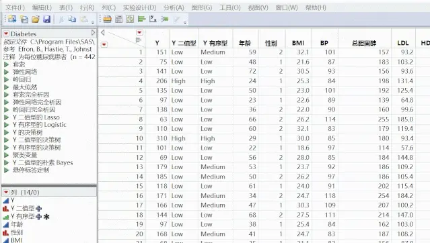
Task: Click the green fit model arrow icon
Action: (x=165, y=19)
